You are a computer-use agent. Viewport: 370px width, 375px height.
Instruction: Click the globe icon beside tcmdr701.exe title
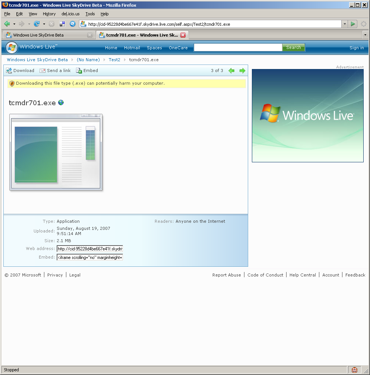coord(61,103)
